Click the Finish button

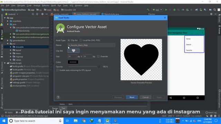[159, 97]
